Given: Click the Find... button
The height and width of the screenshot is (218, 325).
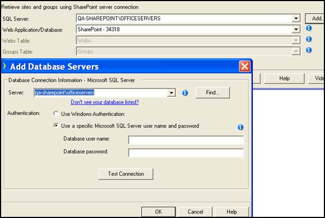Looking at the screenshot, I should pos(212,92).
